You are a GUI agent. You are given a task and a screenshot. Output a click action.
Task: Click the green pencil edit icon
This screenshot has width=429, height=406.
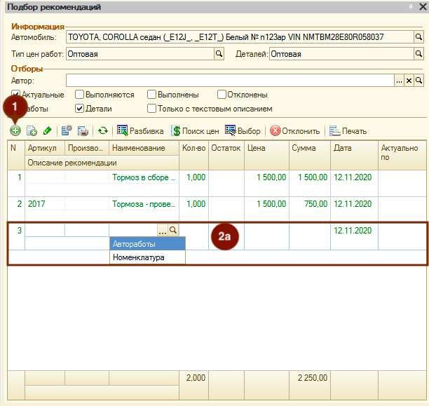tap(48, 131)
